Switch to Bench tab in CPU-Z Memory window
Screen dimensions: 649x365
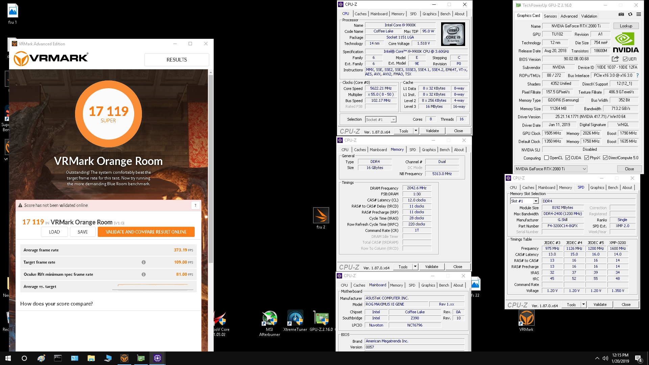(445, 150)
